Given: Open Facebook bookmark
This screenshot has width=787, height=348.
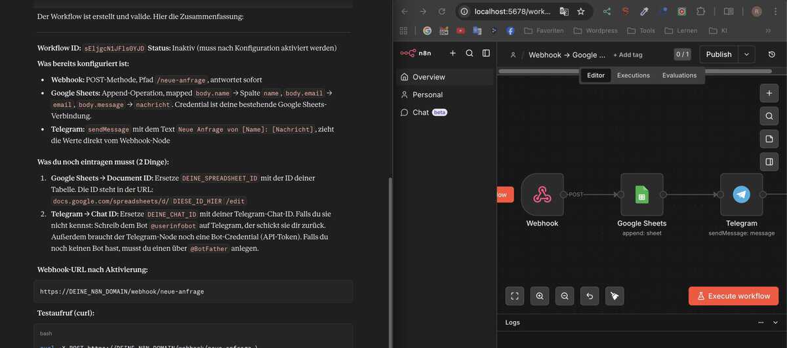Looking at the screenshot, I should (x=510, y=30).
